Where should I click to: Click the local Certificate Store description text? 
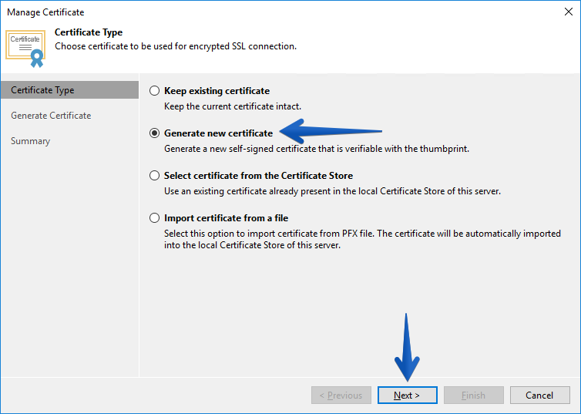(x=332, y=191)
